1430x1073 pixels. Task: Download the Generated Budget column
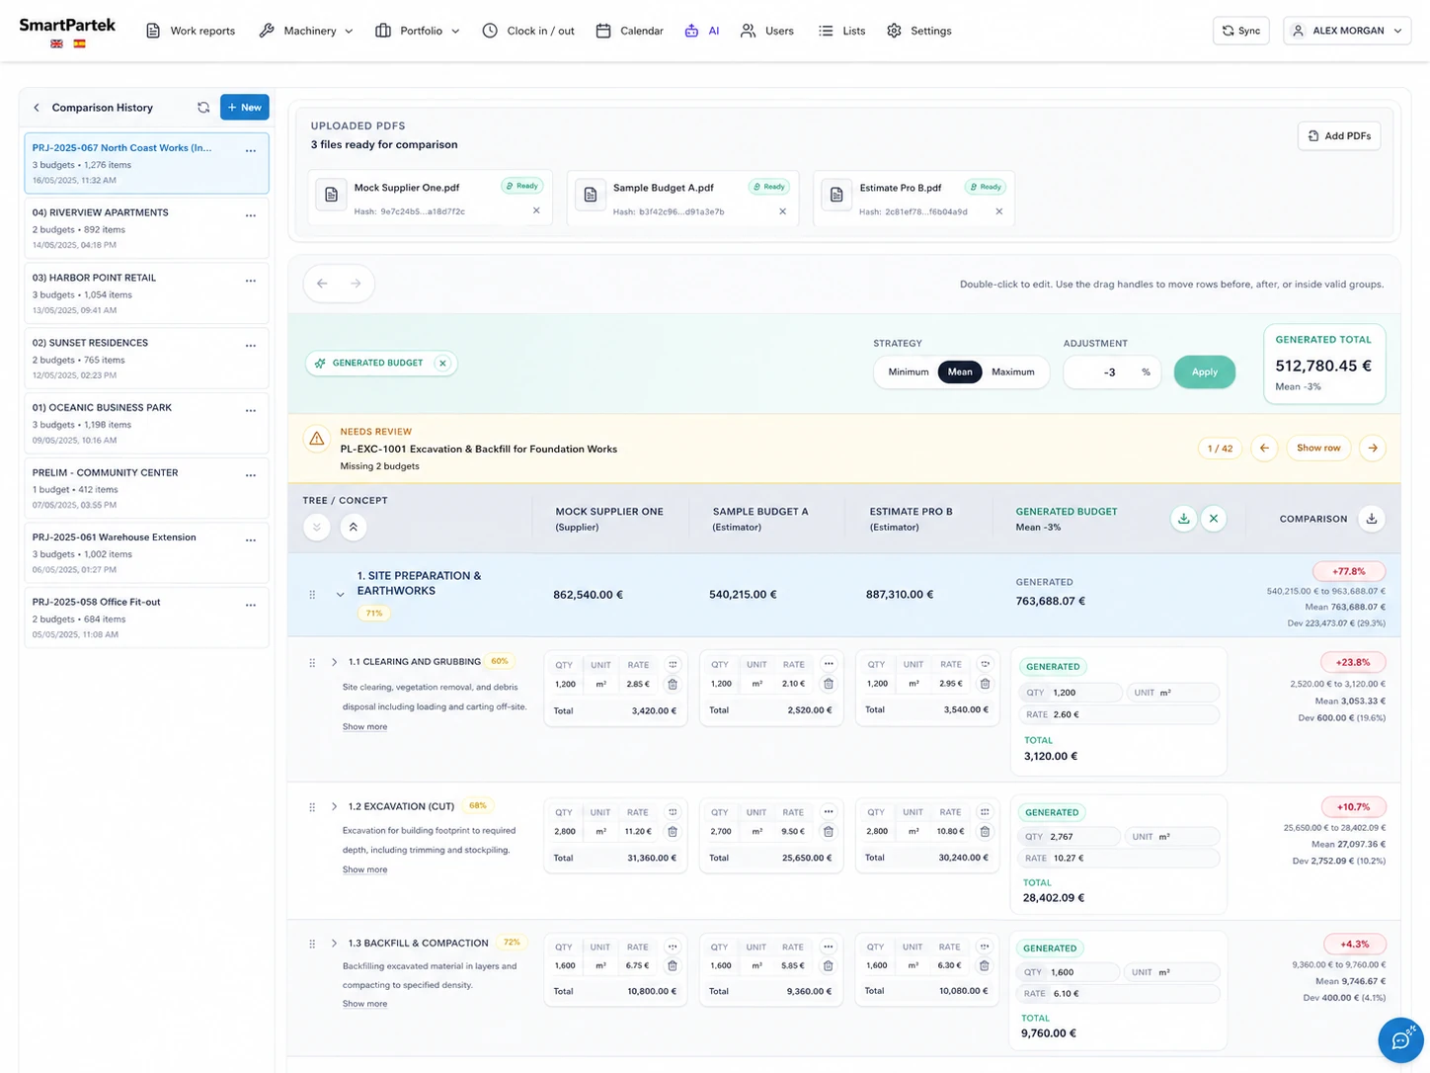tap(1183, 519)
